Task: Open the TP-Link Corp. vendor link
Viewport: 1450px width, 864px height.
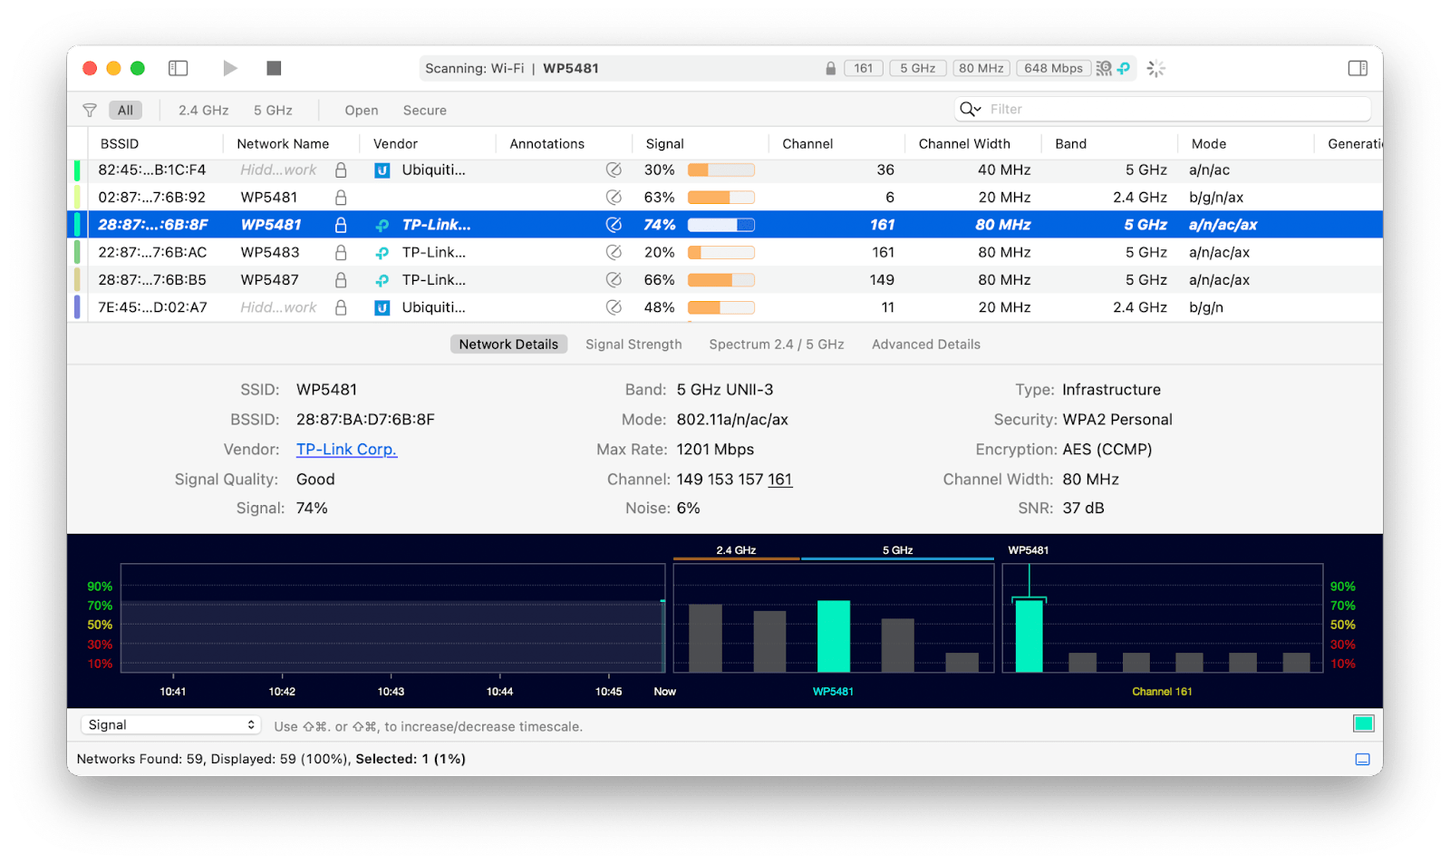Action: [x=347, y=450]
